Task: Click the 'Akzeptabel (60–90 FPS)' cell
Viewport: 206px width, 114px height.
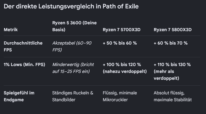Action: point(72,46)
